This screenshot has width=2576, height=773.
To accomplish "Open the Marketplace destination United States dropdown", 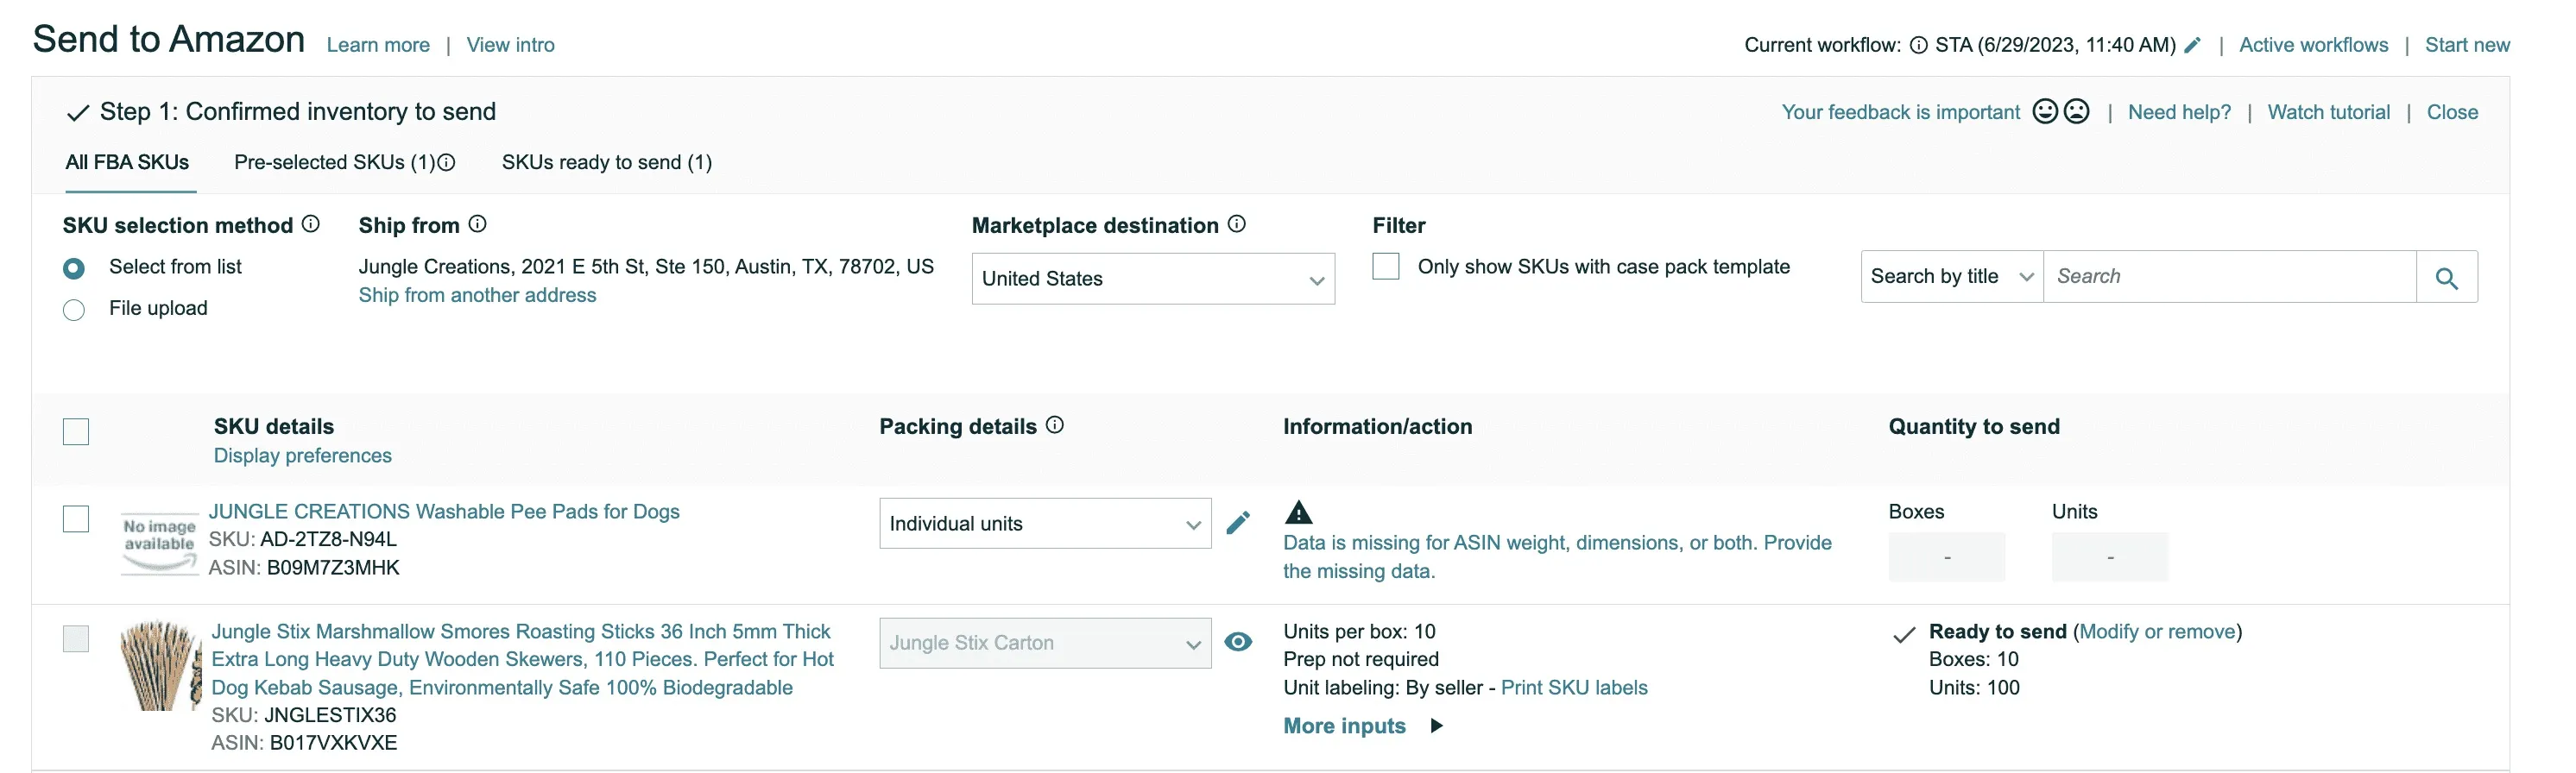I will click(1153, 279).
